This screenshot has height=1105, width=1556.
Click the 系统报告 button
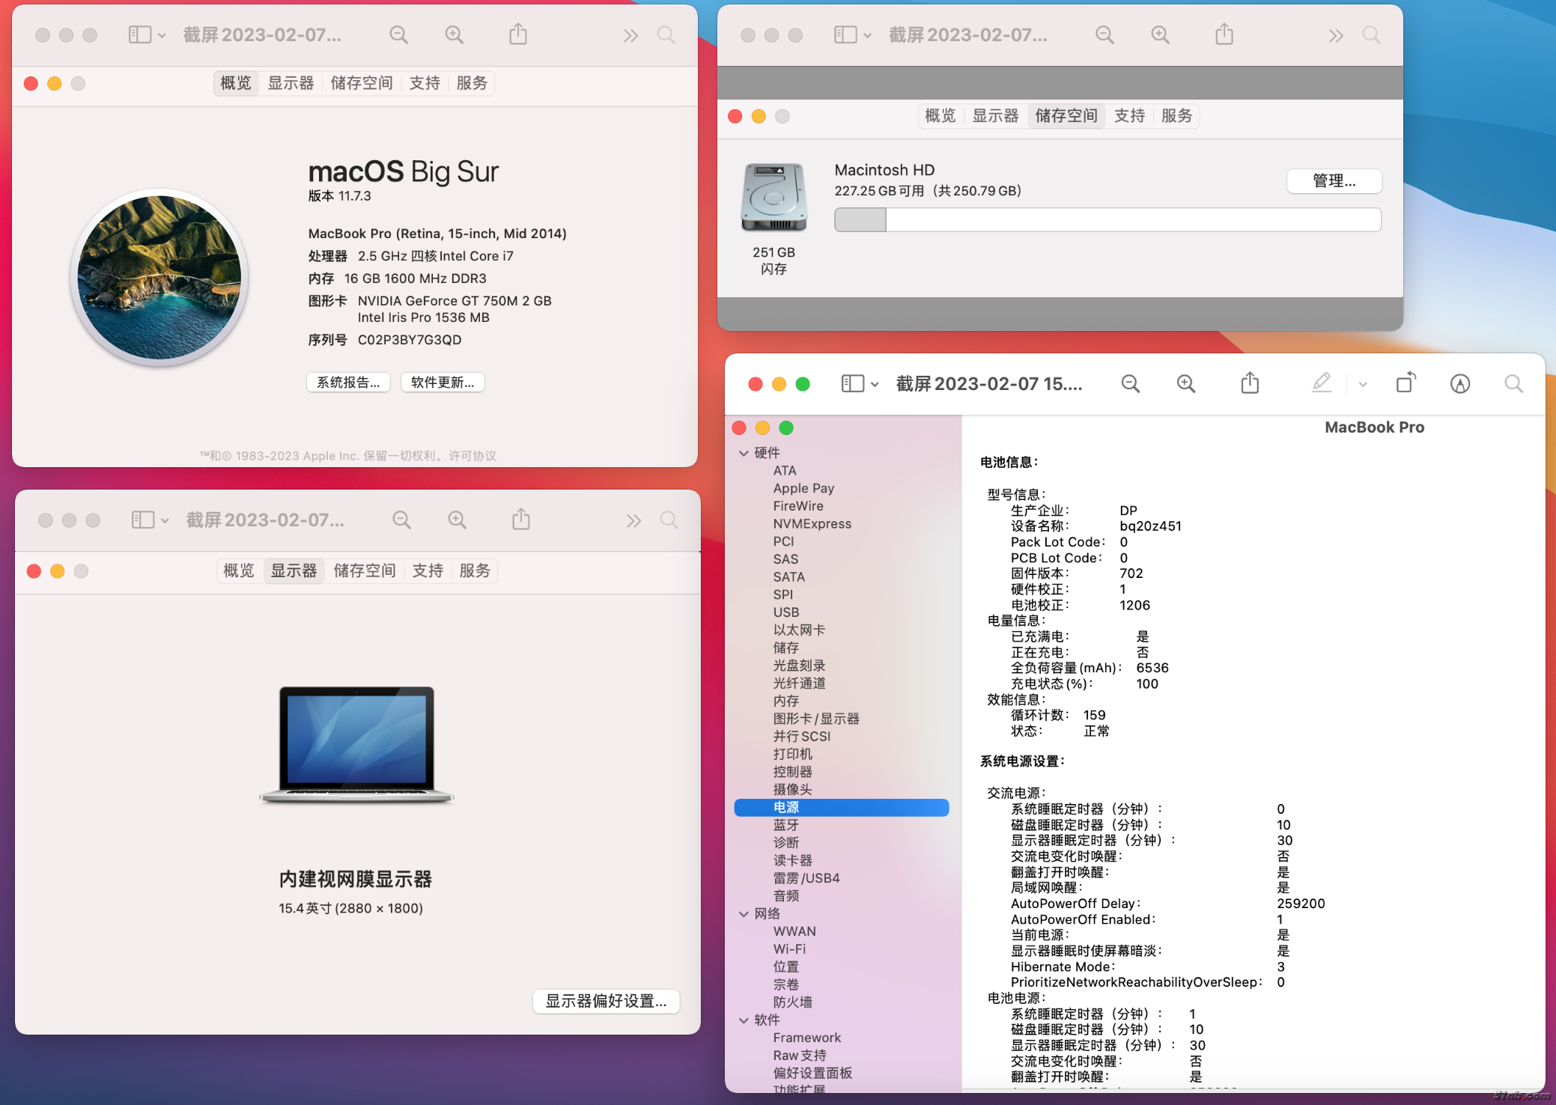click(x=347, y=382)
